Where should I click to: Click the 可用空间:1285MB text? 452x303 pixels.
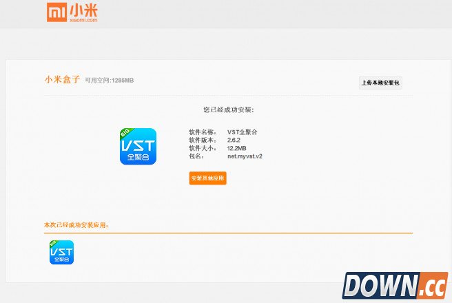point(110,81)
